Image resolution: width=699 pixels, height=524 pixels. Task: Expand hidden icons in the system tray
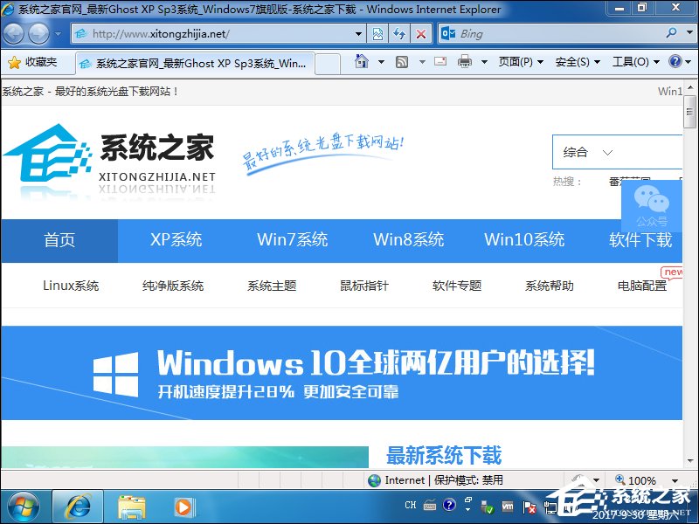pos(467,508)
